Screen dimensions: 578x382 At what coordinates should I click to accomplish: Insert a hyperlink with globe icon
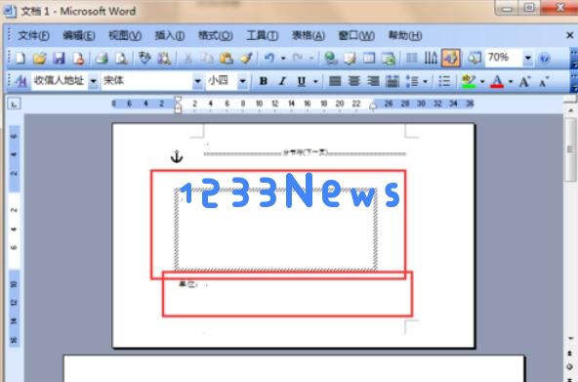[x=330, y=59]
